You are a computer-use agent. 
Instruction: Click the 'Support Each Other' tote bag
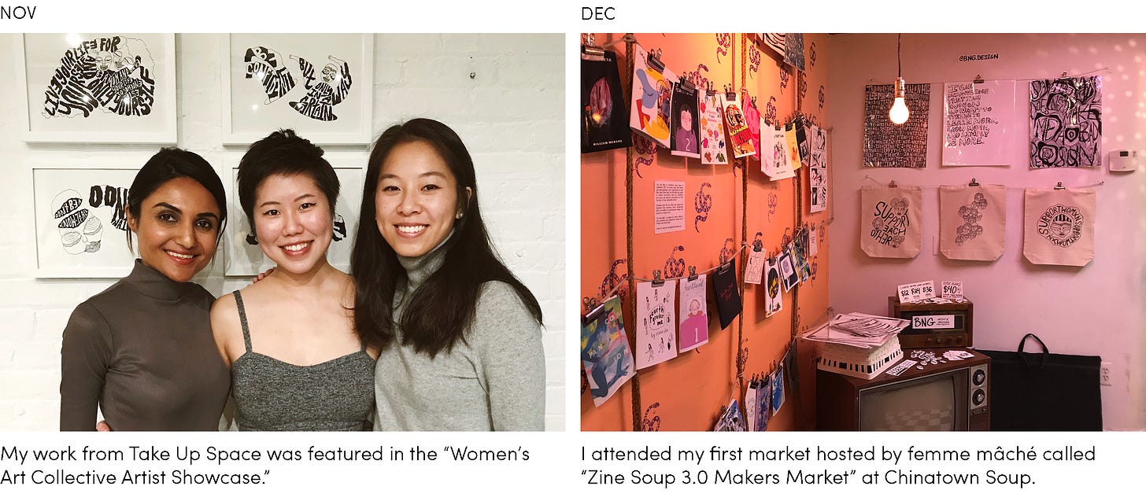point(890,221)
